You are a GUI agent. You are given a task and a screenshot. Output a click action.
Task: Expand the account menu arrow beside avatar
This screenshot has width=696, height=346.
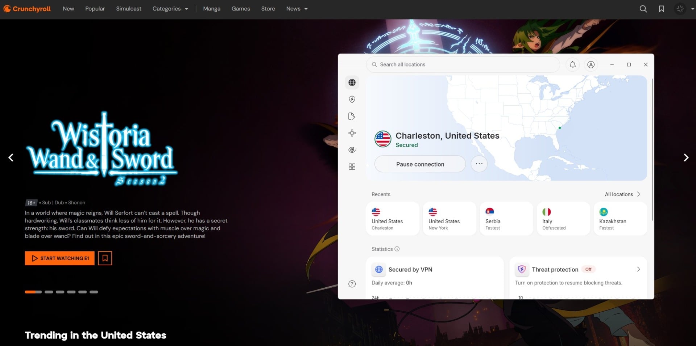[x=692, y=9]
